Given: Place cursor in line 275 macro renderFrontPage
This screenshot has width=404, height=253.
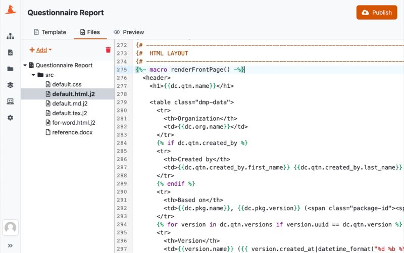Looking at the screenshot, I should coord(190,70).
